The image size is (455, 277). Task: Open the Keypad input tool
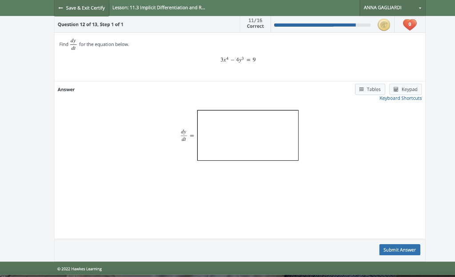click(x=405, y=89)
